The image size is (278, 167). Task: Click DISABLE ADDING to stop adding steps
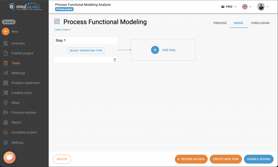258,159
